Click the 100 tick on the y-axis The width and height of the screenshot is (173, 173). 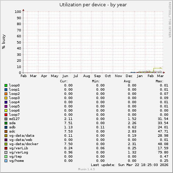pyautogui.click(x=18, y=12)
